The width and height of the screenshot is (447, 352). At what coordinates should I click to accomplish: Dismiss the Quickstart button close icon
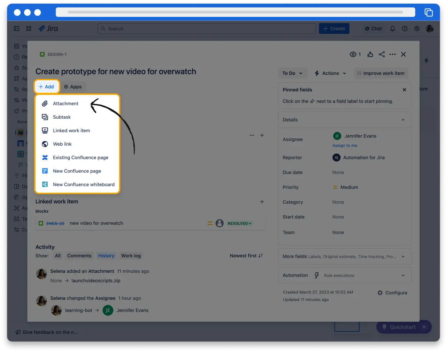(424, 327)
